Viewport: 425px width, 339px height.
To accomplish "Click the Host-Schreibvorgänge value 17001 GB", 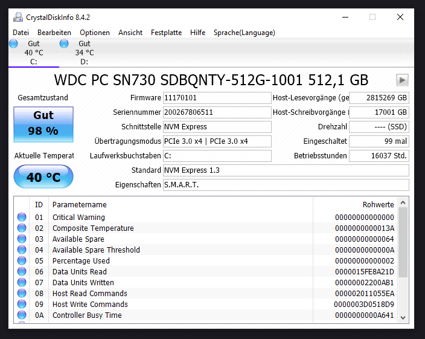I will (379, 112).
